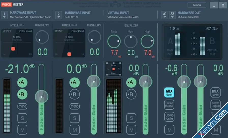228x138 pixels.
Task: Toggle bus B routing on input 1
Action: [x=22, y=94]
